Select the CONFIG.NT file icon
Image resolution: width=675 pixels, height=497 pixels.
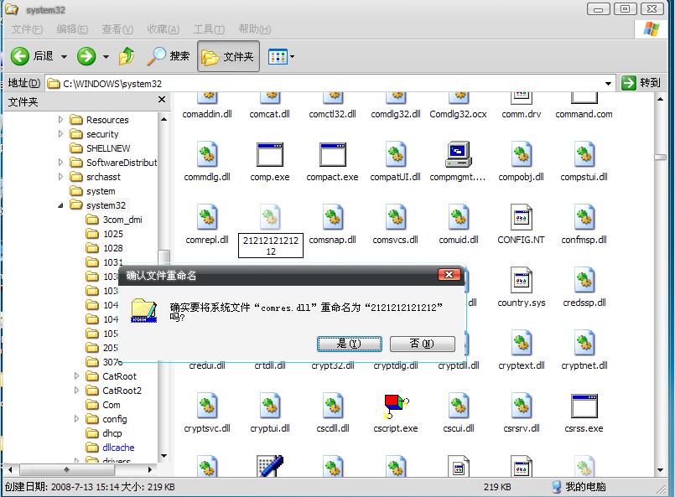(521, 219)
